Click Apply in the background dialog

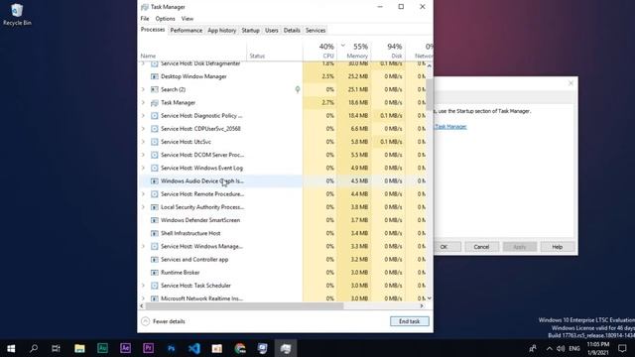coord(520,247)
